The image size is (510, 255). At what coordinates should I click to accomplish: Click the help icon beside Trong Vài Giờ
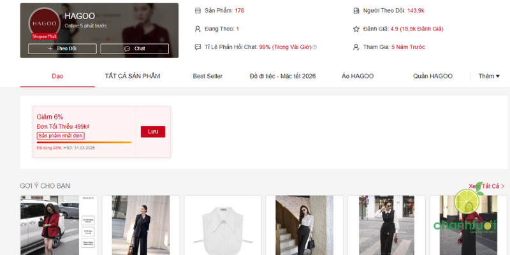pos(315,47)
